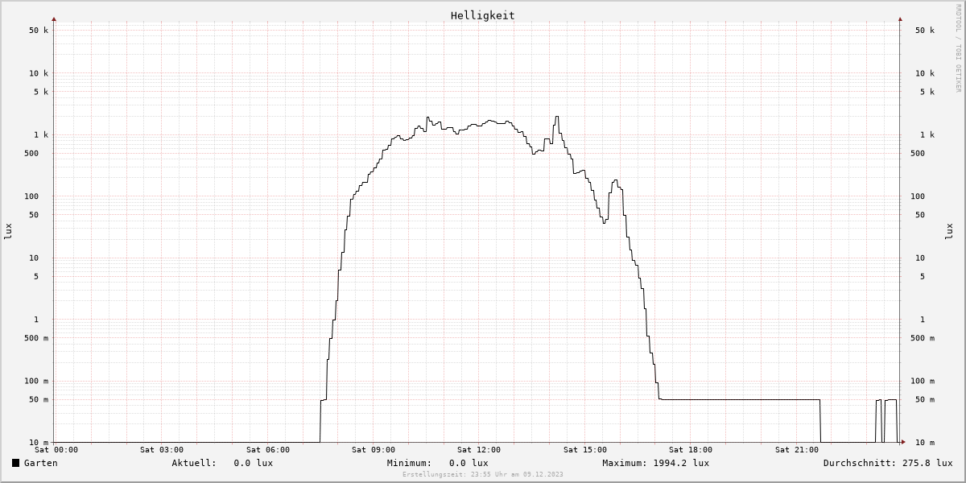Viewport: 966px width, 483px height.
Task: Click the 'Garten' legend label
Action: tap(40, 463)
